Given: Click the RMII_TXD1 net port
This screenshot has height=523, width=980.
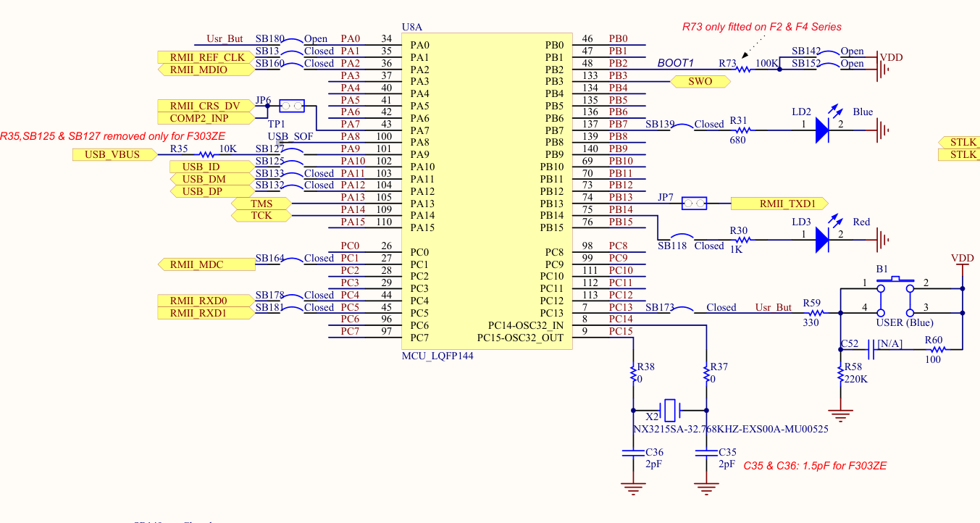Looking at the screenshot, I should click(x=779, y=204).
